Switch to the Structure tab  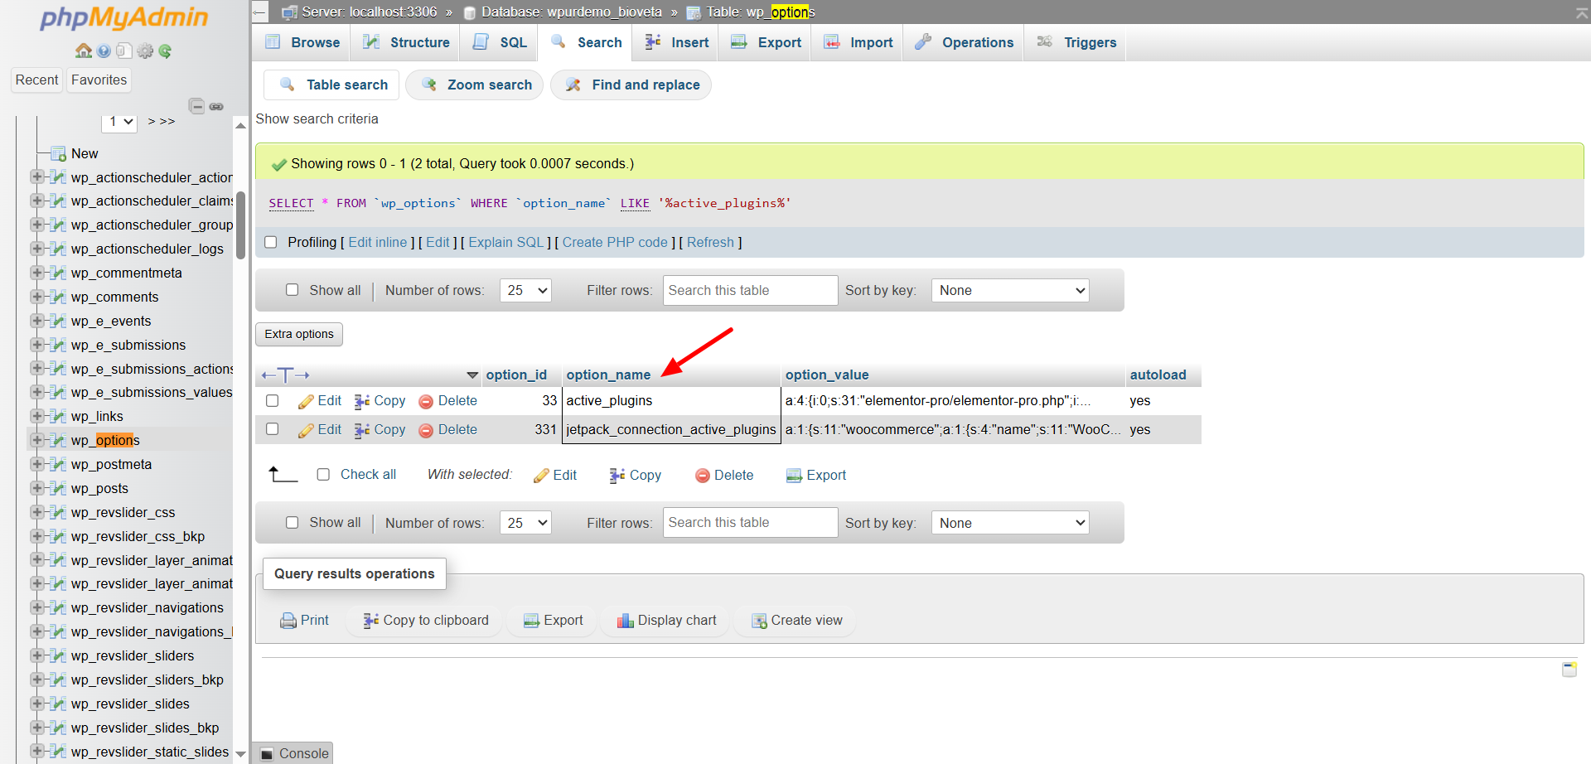point(406,43)
